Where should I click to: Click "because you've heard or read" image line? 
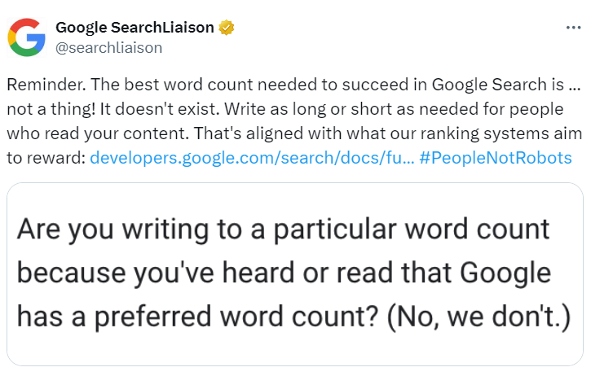284,273
